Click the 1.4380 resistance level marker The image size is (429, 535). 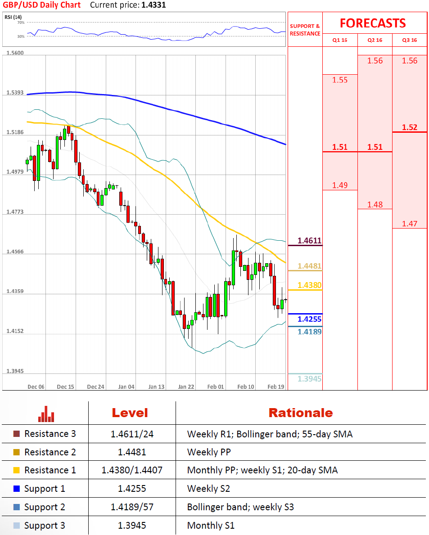pos(309,285)
